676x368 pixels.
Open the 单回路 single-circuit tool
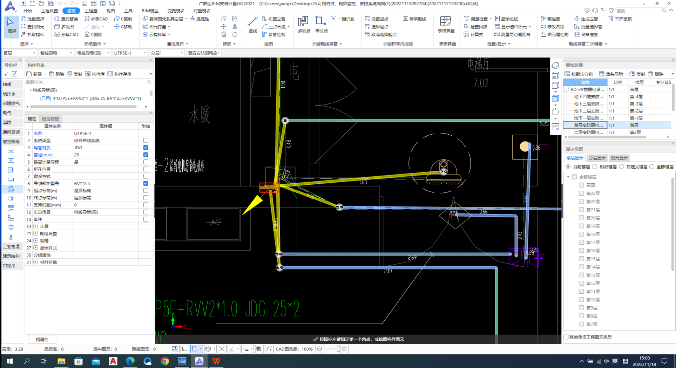click(321, 26)
